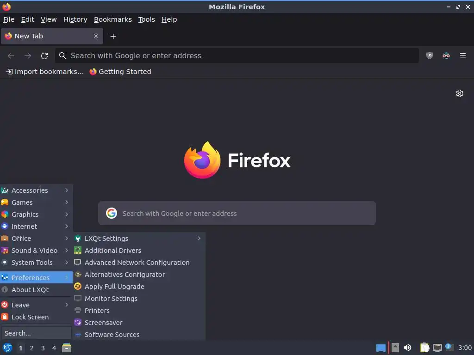Screen dimensions: 474x355
Task: Open Software Sources
Action: (x=139, y=335)
